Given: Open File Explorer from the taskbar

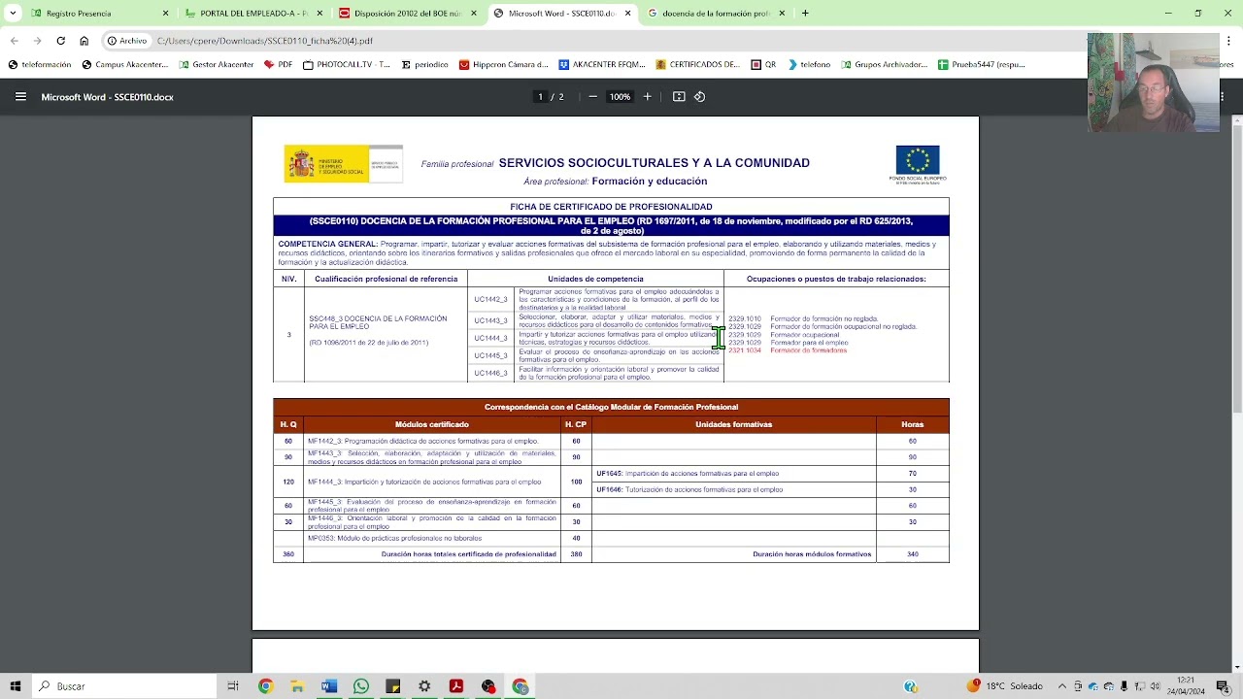Looking at the screenshot, I should [297, 686].
